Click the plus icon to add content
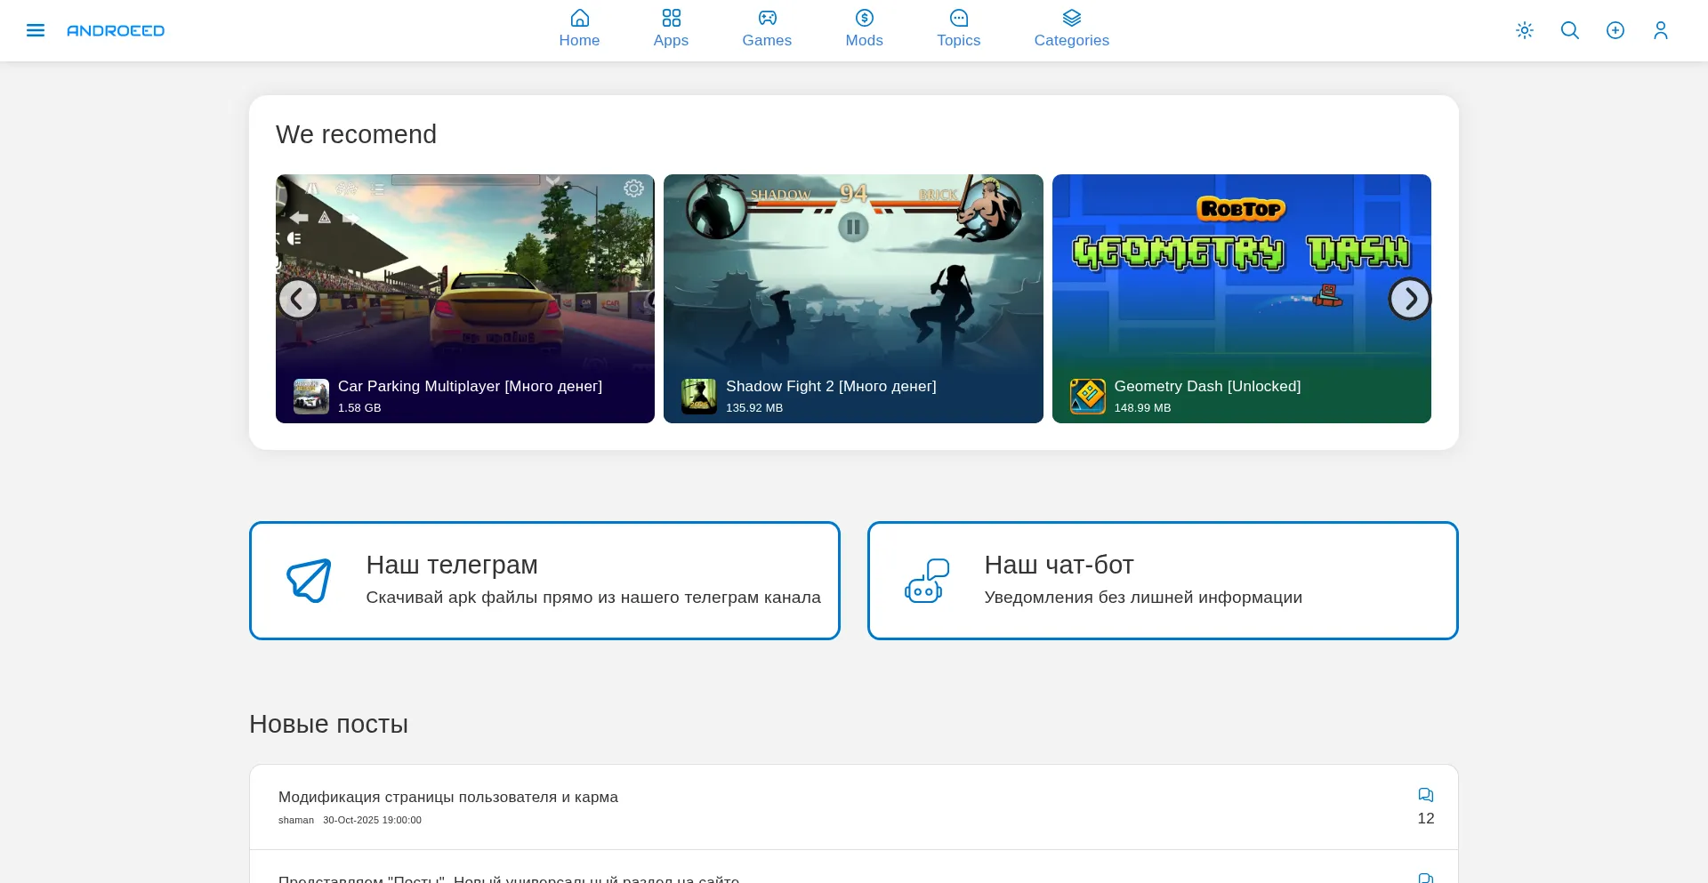Viewport: 1708px width, 883px height. [1615, 30]
